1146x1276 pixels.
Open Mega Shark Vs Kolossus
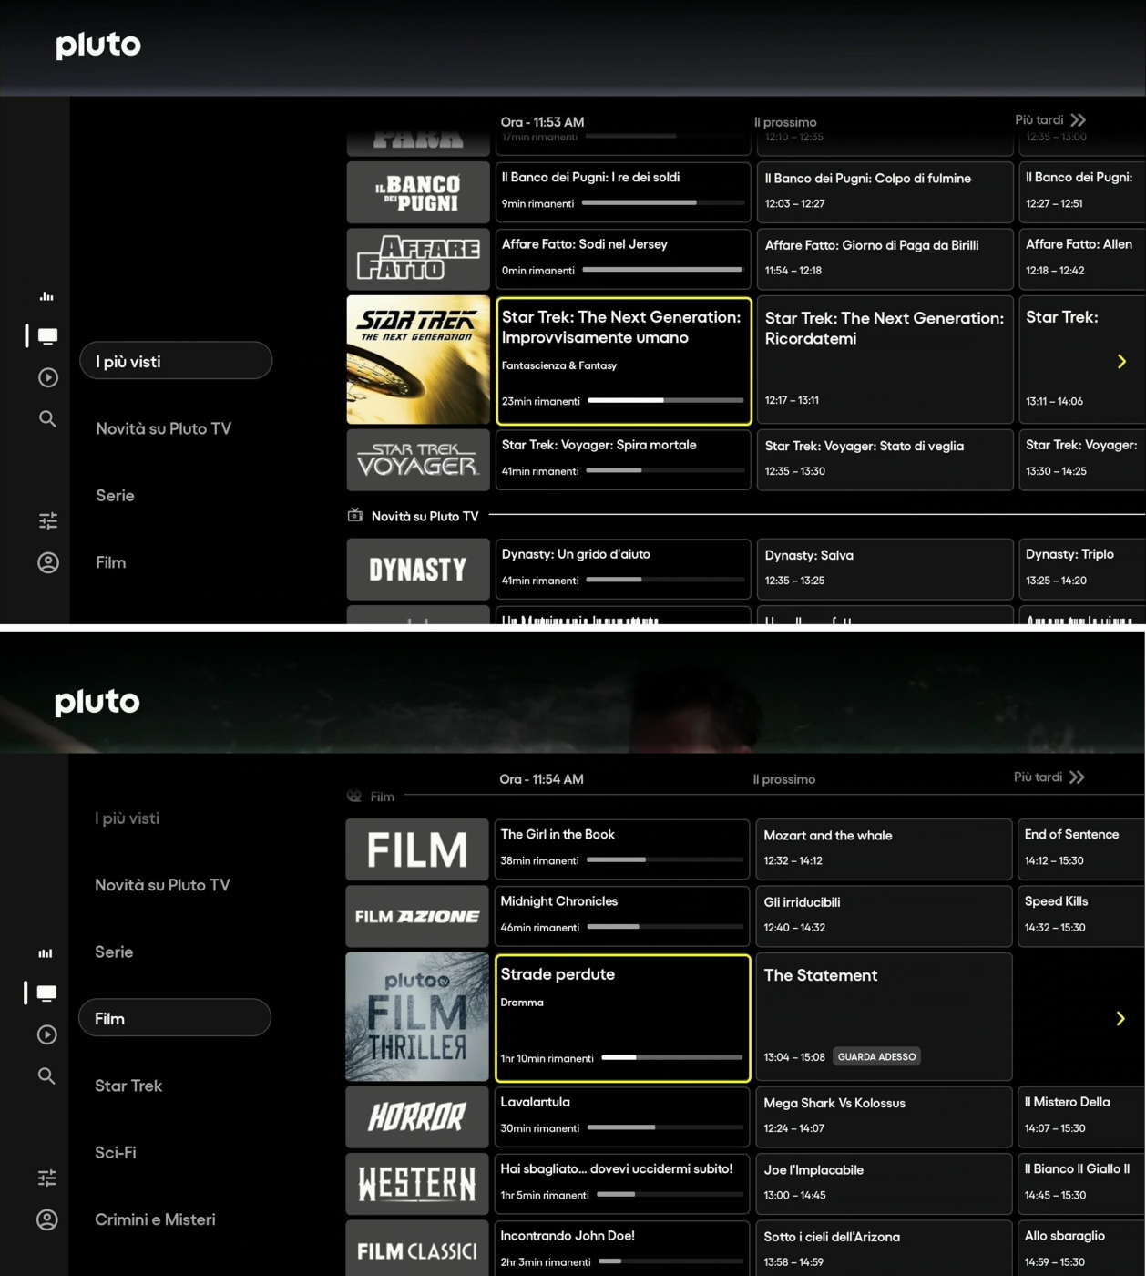(885, 1116)
